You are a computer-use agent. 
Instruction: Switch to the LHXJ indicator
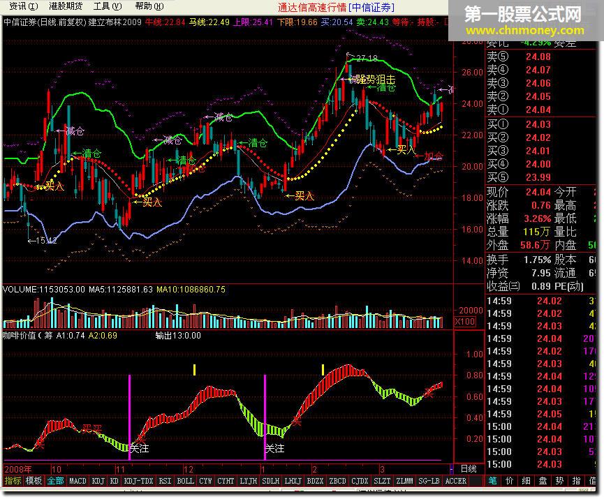293,481
